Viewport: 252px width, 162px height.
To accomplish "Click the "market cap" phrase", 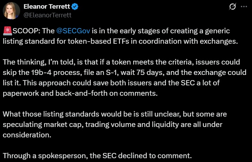I will [63, 125].
